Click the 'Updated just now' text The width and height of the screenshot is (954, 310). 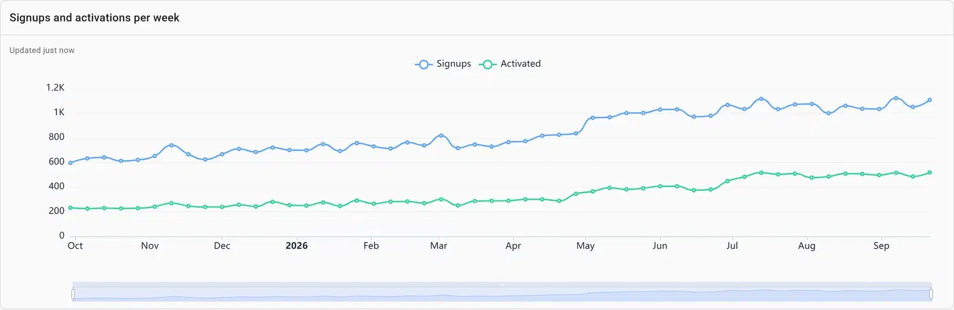tap(42, 50)
